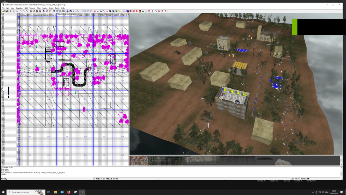Open the View menu
346x195 pixels.
point(12,8)
